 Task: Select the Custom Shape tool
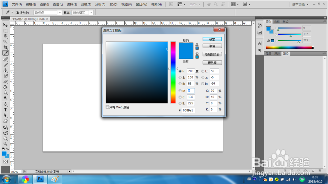(x=6, y=121)
